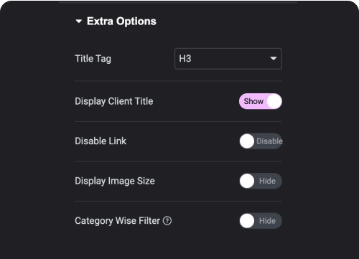This screenshot has width=359, height=259.
Task: Click the Category Wise Filter label text
Action: [117, 221]
